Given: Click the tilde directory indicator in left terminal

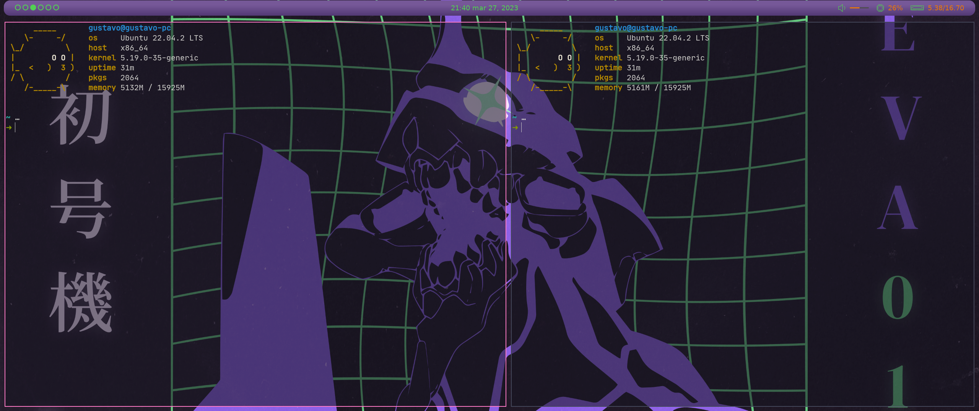Looking at the screenshot, I should [x=8, y=117].
